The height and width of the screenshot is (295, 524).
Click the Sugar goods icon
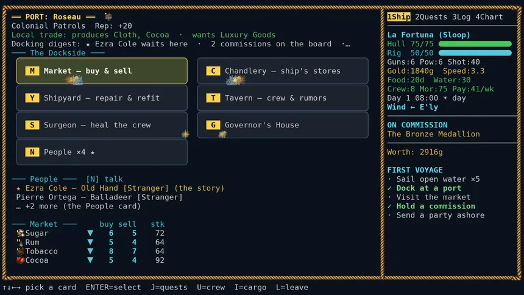pos(20,233)
